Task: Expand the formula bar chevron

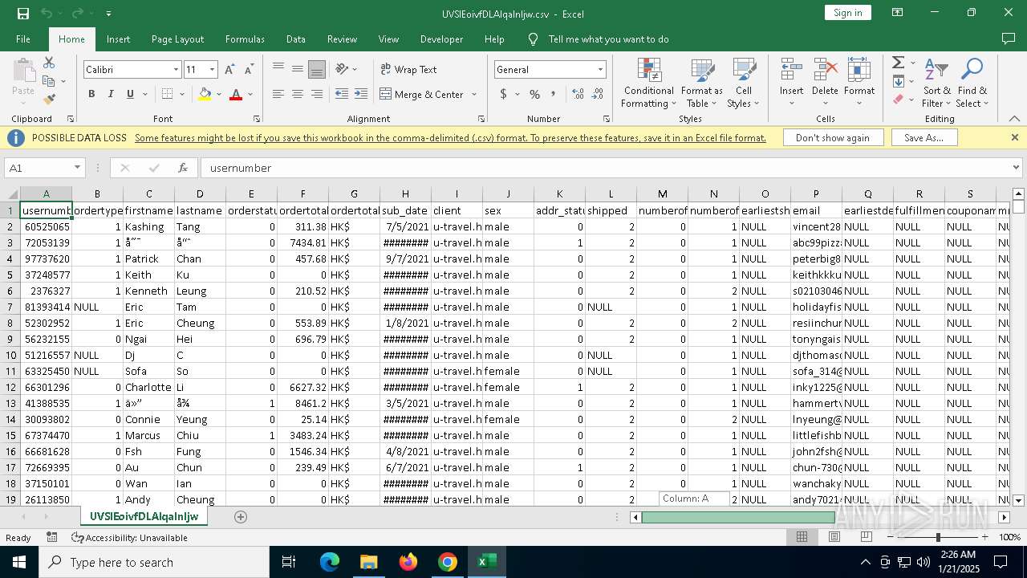Action: [1016, 168]
